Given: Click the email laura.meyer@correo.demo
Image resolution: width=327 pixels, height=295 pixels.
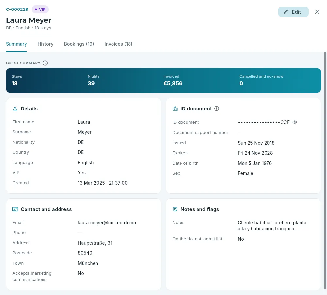Looking at the screenshot, I should click(x=107, y=223).
